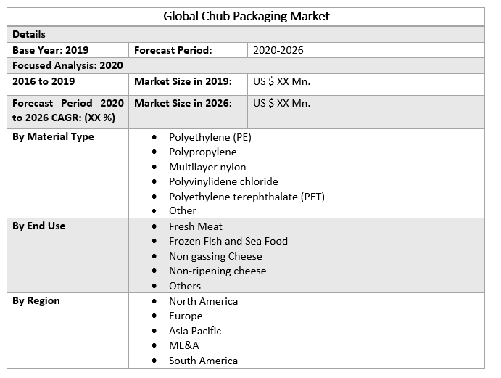Select the Focused Analysis: 2020 row
The image size is (501, 378).
click(x=67, y=65)
